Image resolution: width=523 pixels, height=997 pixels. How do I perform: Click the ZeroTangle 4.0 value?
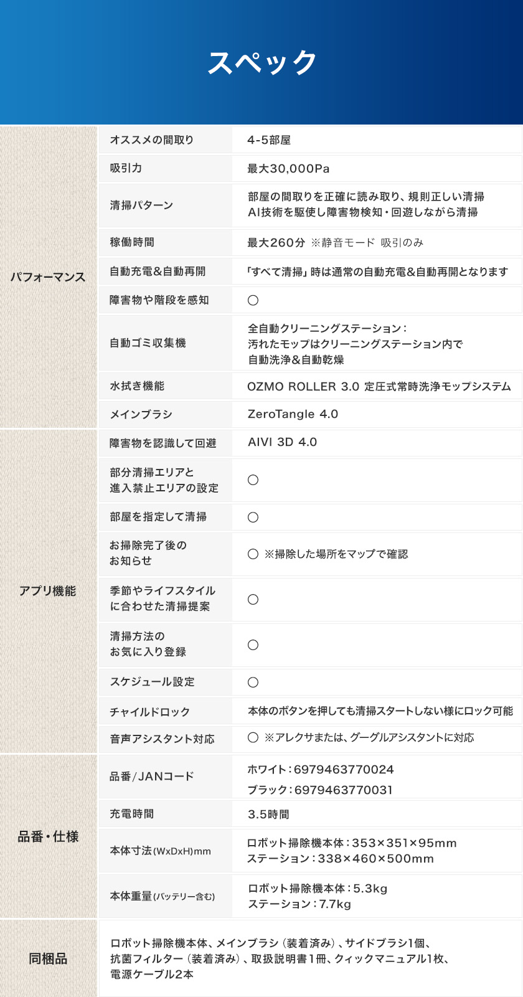(293, 414)
